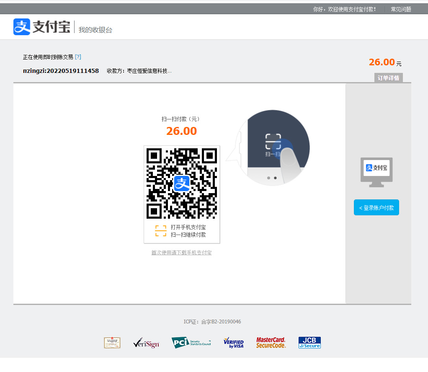Open the 常见问题 FAQ link
The image size is (428, 372).
pyautogui.click(x=401, y=9)
